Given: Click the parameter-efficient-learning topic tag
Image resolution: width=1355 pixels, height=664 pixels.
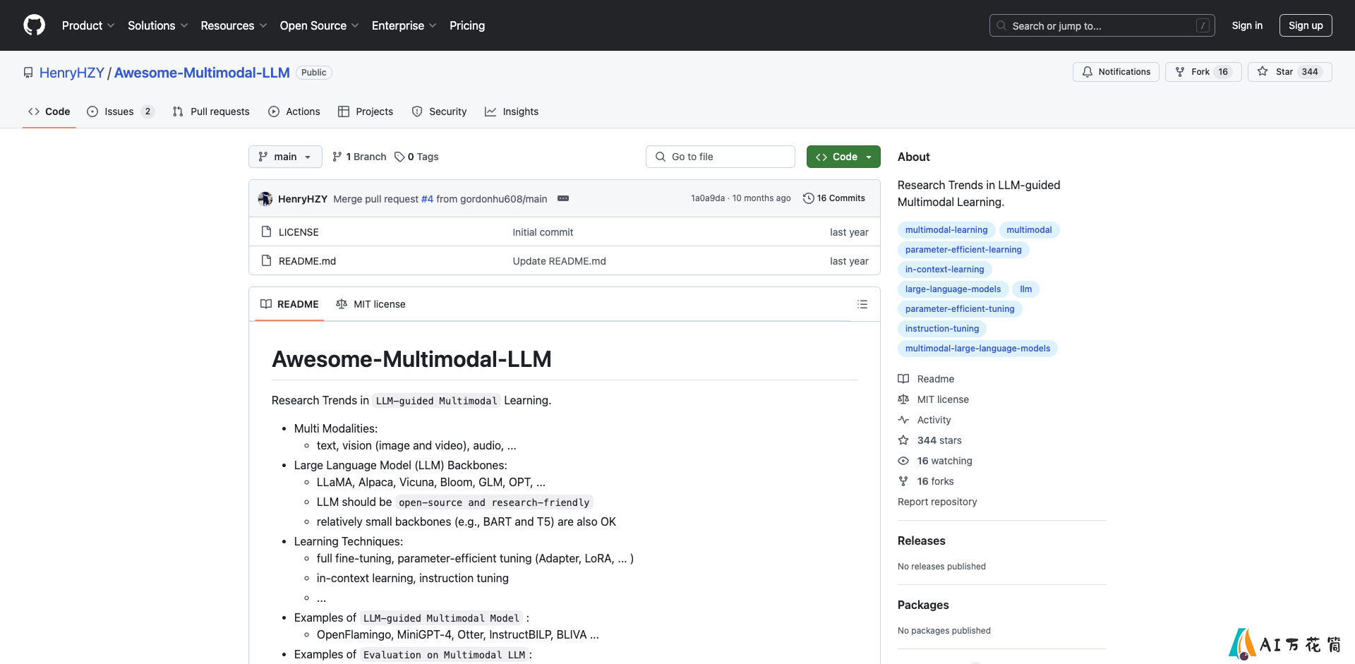Looking at the screenshot, I should coord(963,250).
